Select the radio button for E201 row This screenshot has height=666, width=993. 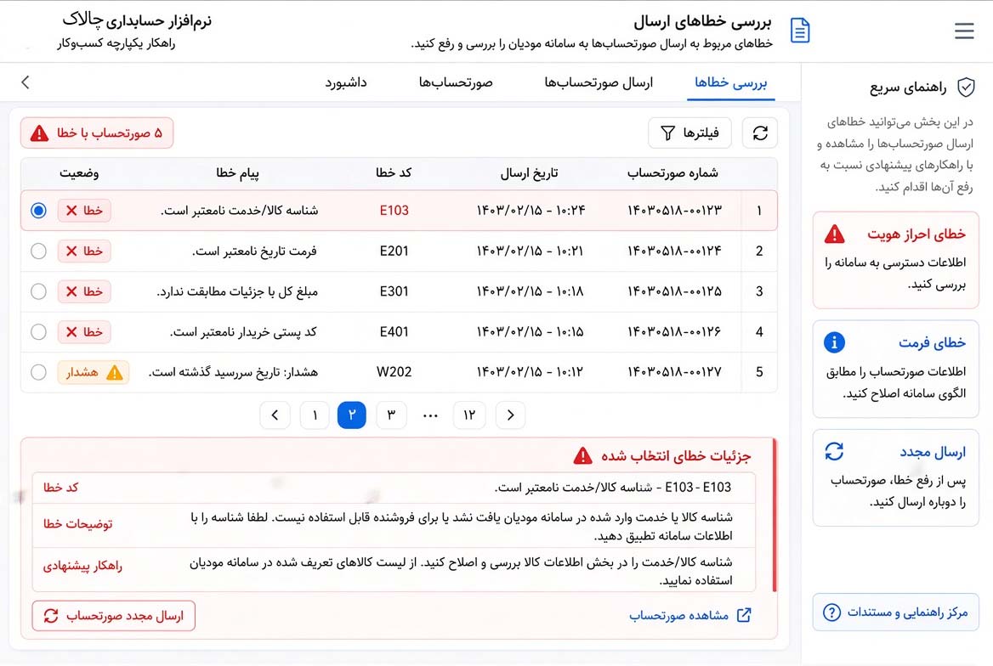(x=38, y=251)
